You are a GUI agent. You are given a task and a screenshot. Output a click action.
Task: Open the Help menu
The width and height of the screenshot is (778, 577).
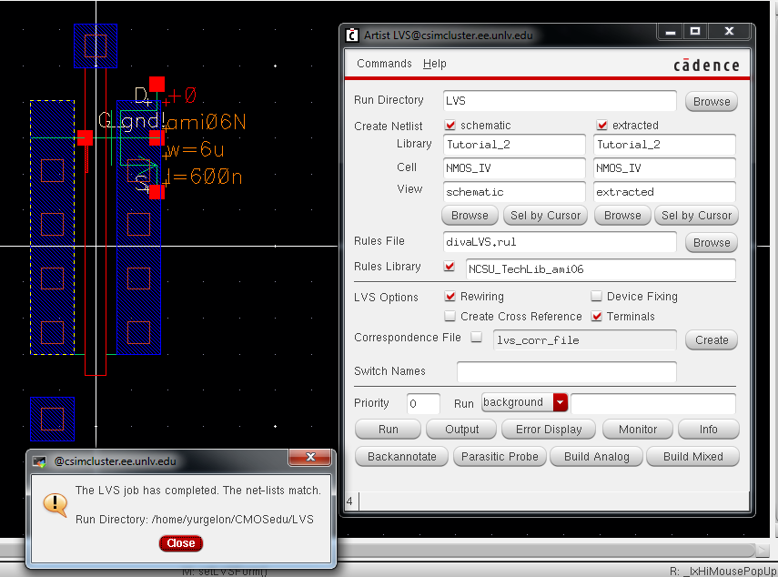[x=435, y=64]
